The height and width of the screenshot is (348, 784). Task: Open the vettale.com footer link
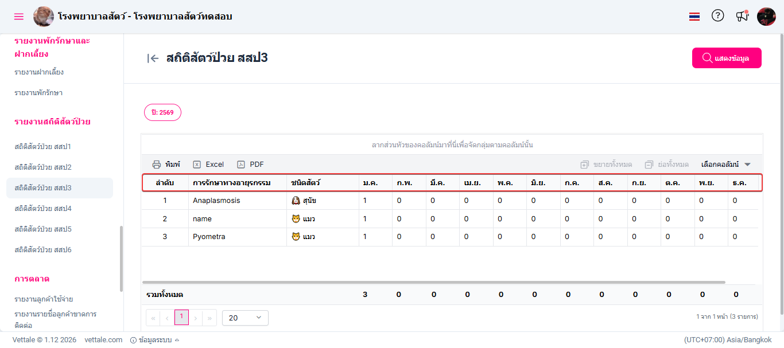103,340
